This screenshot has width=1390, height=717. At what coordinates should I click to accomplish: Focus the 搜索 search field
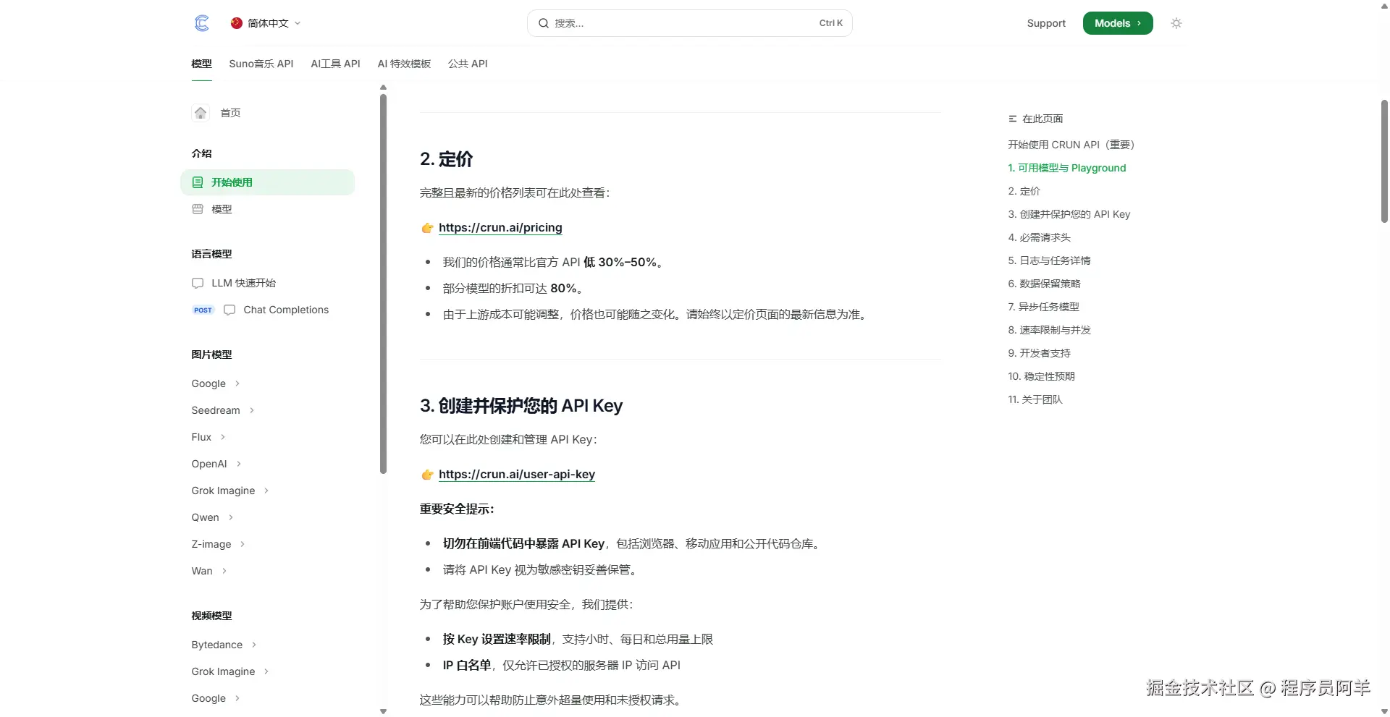(689, 23)
